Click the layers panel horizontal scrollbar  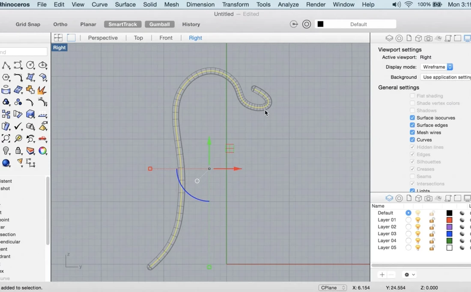pyautogui.click(x=421, y=266)
